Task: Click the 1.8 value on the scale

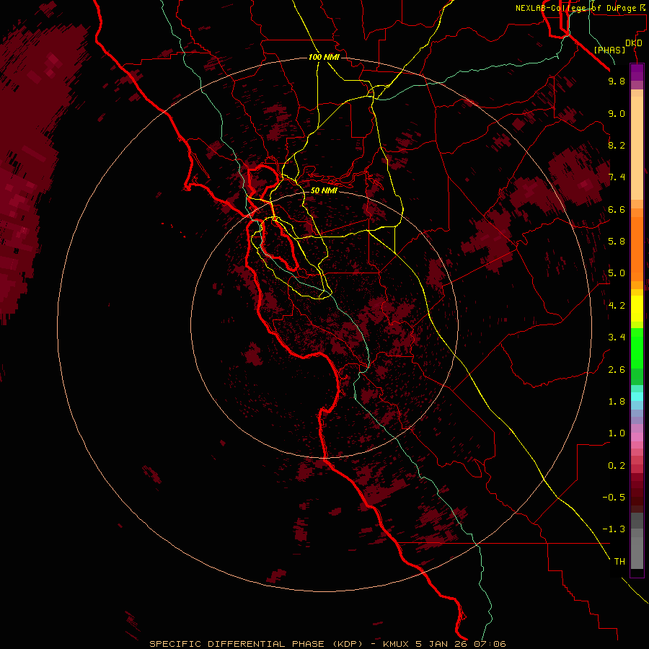Action: pos(617,402)
